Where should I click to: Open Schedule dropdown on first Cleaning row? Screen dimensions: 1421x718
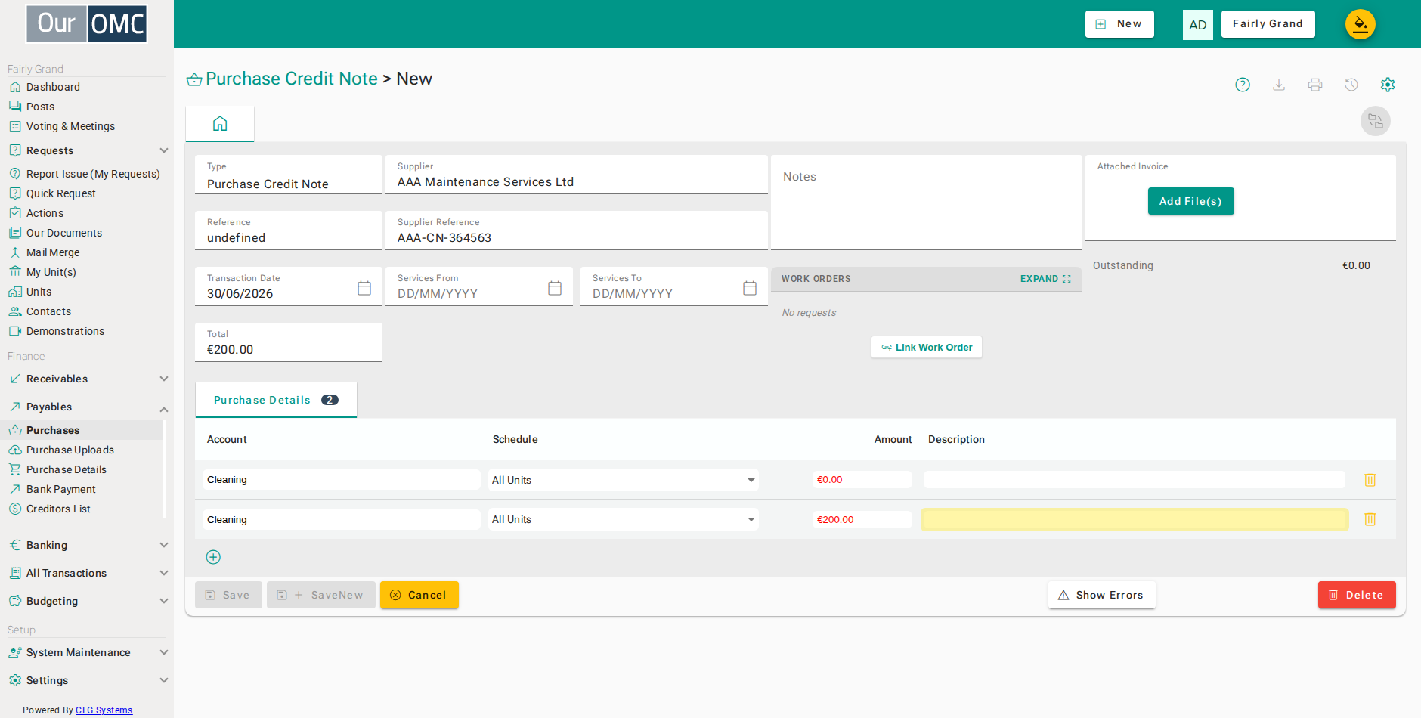[624, 480]
